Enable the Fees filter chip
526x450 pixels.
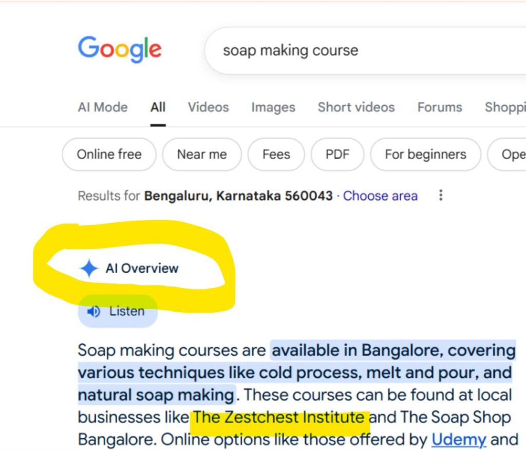pyautogui.click(x=276, y=154)
